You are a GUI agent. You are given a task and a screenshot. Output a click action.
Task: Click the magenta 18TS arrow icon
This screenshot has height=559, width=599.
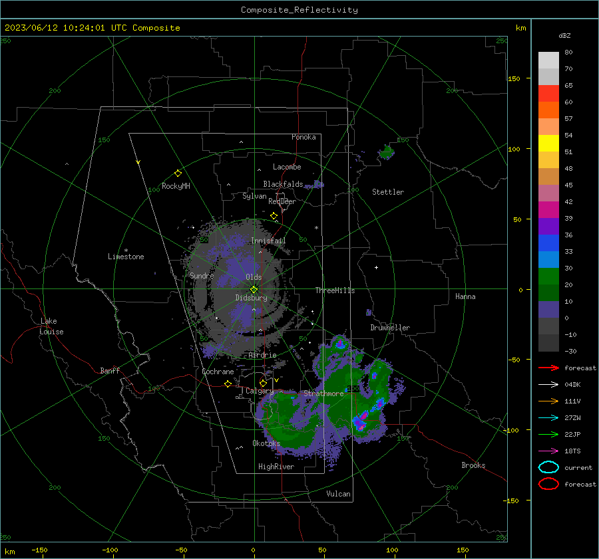[x=548, y=451]
